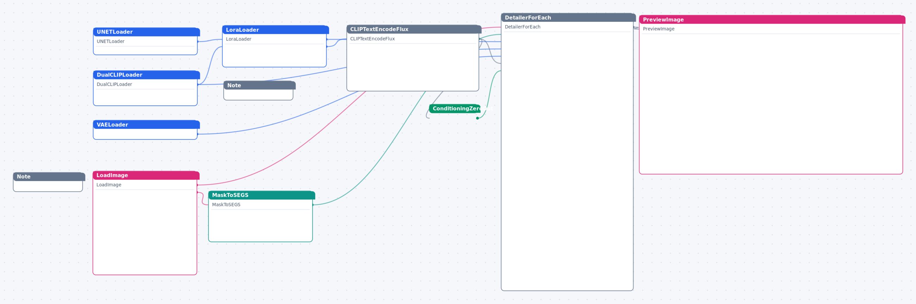Select the LoadImage node title bar
Screen dimensions: 916x304
click(146, 175)
